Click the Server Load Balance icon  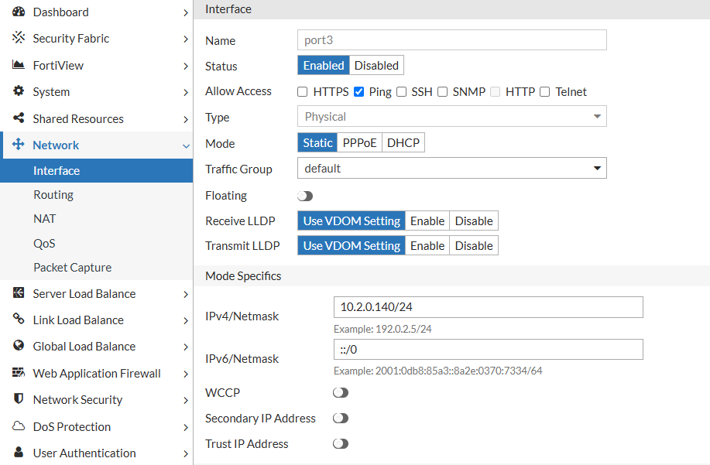pyautogui.click(x=16, y=293)
